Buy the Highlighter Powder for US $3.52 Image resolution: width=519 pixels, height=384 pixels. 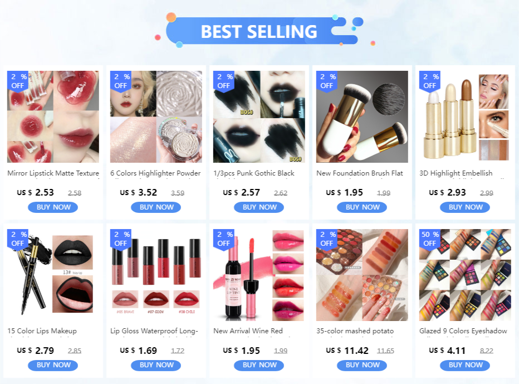156,207
